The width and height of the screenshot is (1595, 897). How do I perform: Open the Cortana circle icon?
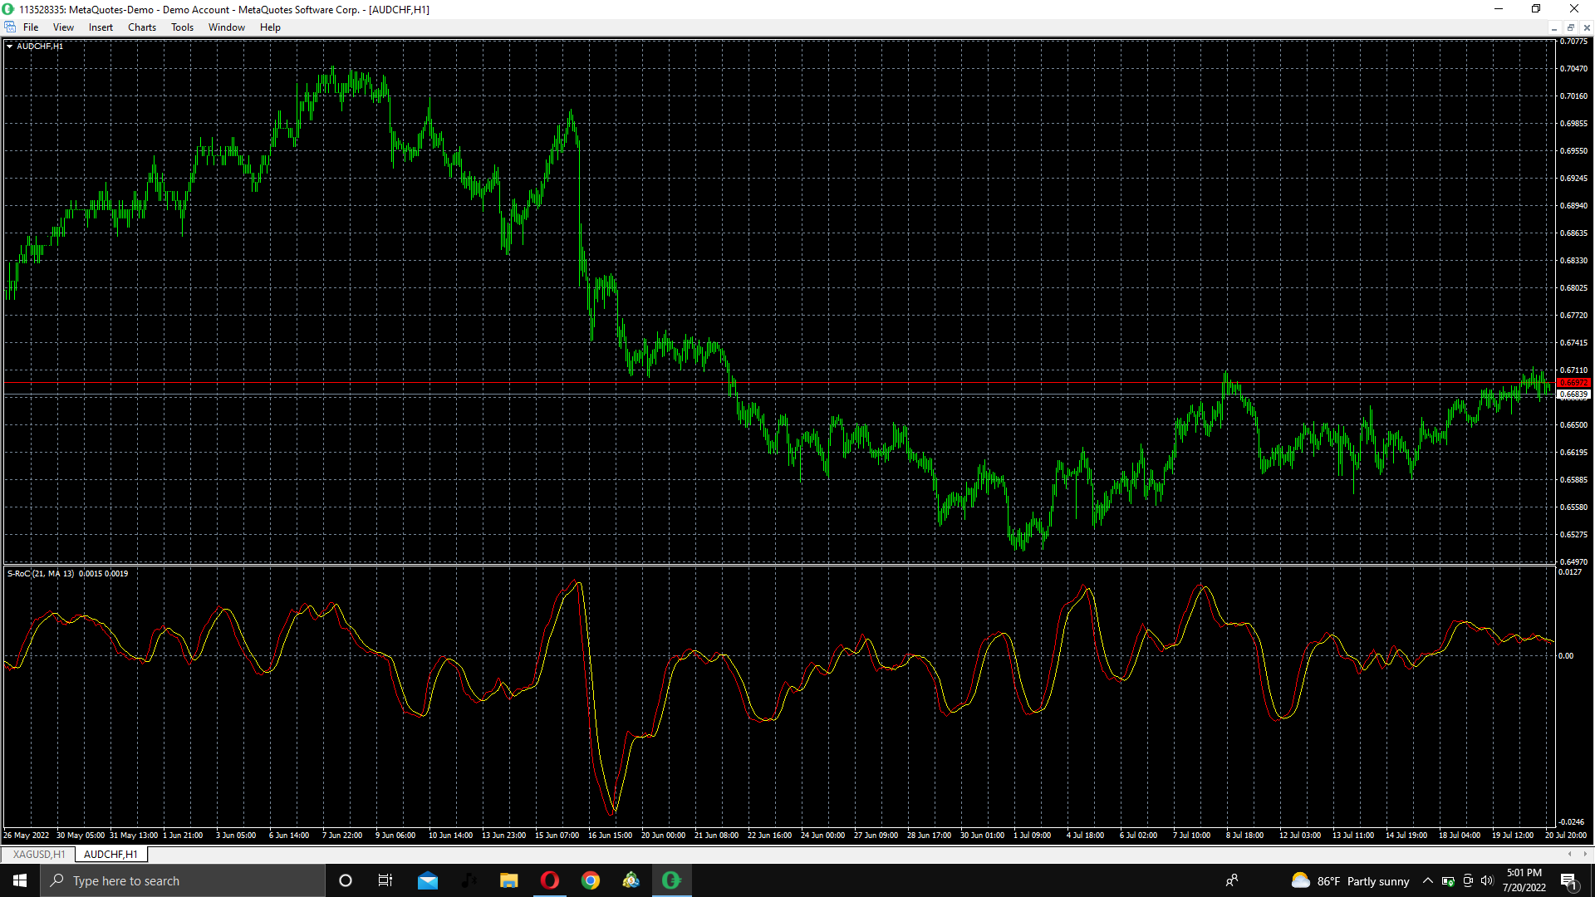(346, 880)
